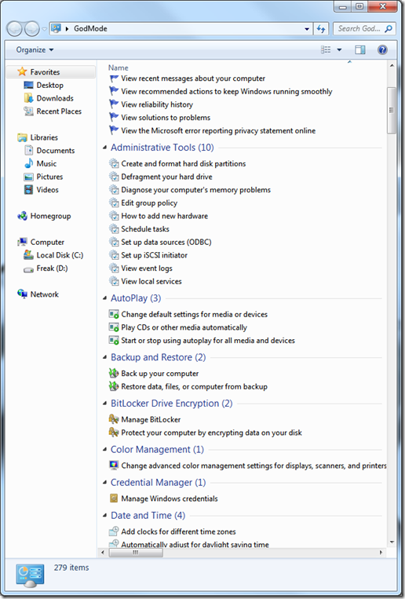Click "View solutions to problems"
This screenshot has width=405, height=599.
(x=166, y=118)
